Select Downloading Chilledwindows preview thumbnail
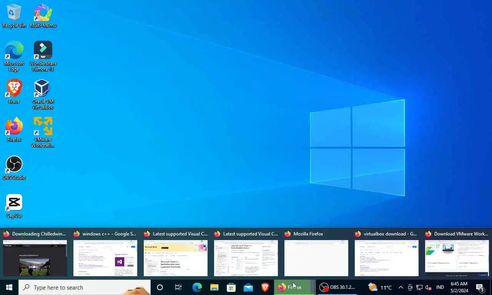492x295 pixels. click(x=35, y=258)
